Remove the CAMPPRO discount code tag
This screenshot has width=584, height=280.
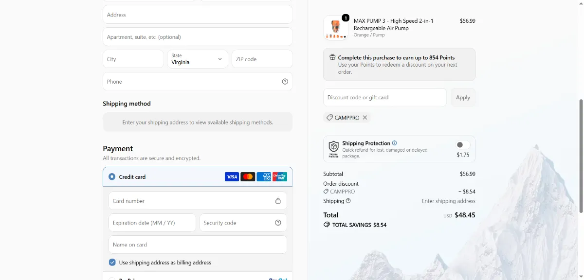pos(365,118)
